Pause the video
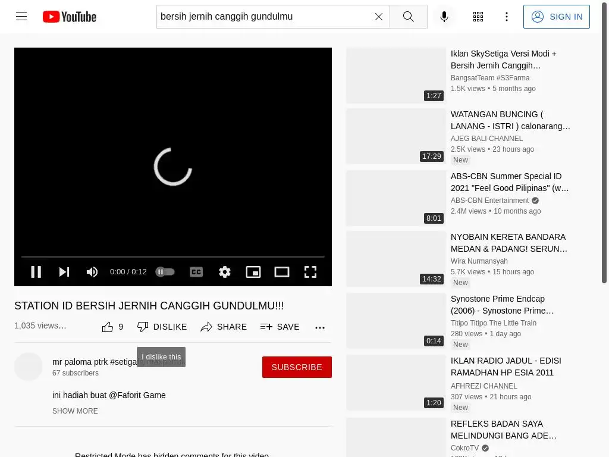 tap(36, 271)
